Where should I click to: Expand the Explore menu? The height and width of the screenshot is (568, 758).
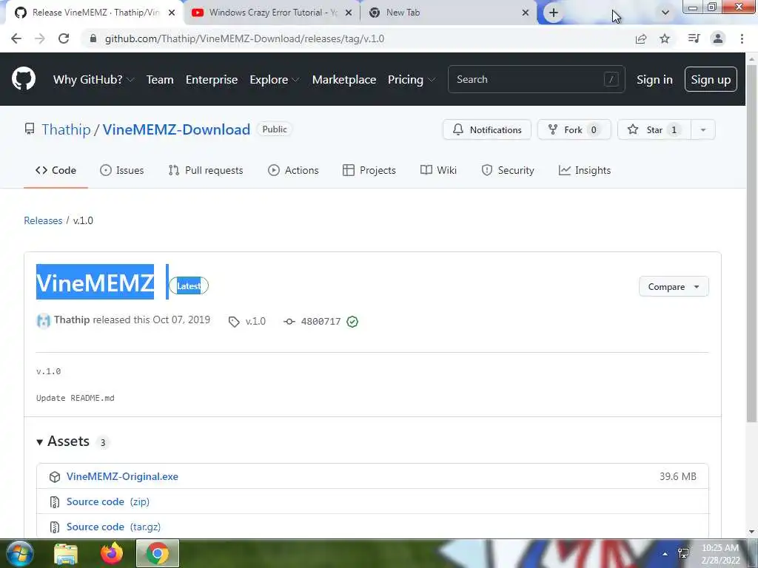pos(275,80)
